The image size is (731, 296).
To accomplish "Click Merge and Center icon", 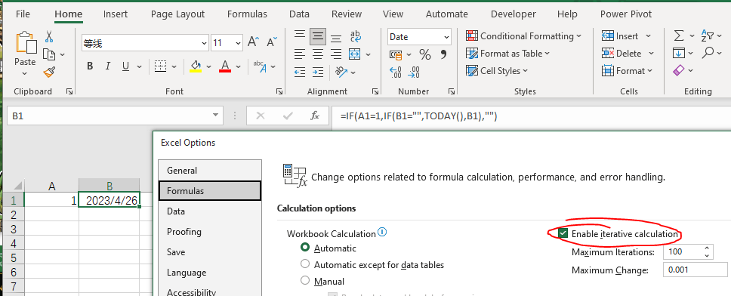I will tap(355, 54).
